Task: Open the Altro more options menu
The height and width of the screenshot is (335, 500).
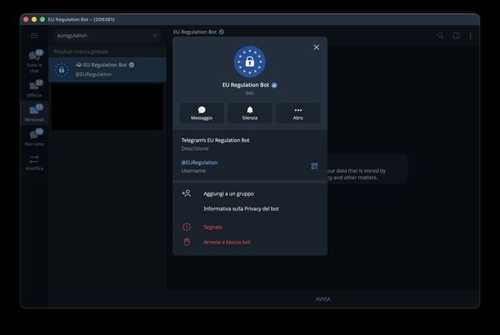Action: point(298,113)
